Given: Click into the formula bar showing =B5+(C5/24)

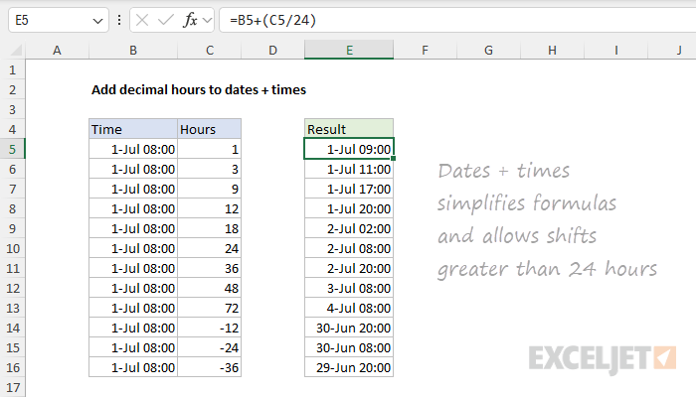Looking at the screenshot, I should 457,21.
